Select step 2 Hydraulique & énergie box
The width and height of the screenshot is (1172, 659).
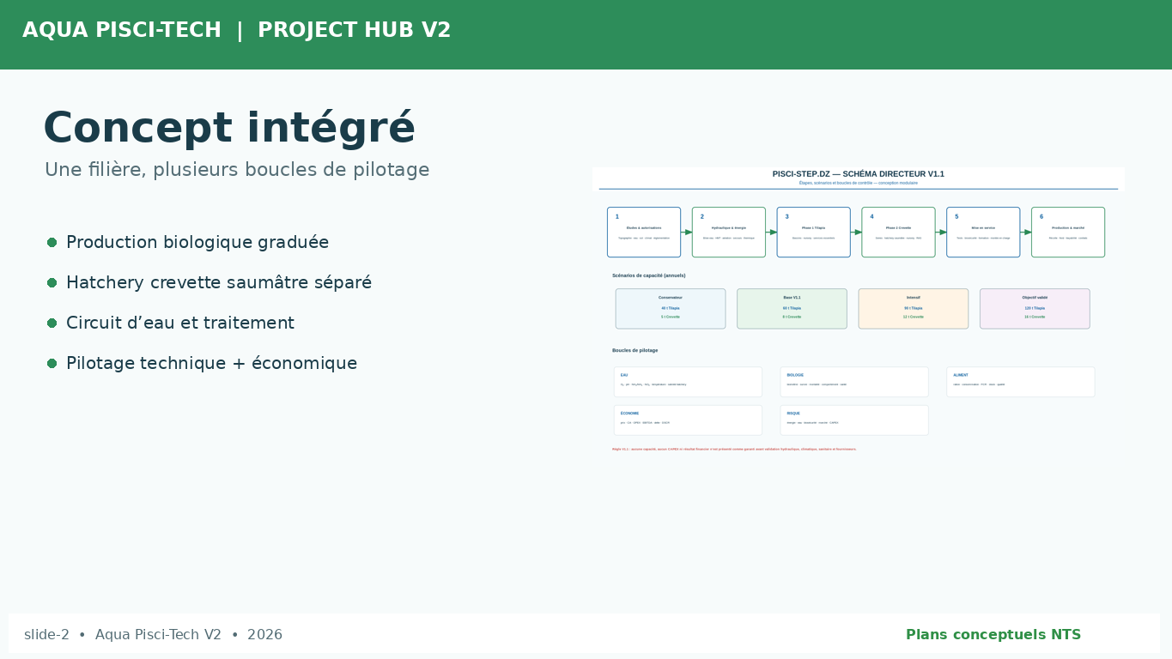729,233
